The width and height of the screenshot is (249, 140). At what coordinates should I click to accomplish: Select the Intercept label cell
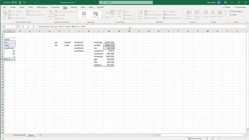click(98, 42)
